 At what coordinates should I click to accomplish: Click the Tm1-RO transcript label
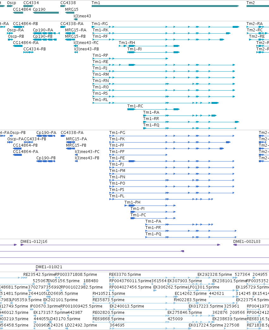101,87
